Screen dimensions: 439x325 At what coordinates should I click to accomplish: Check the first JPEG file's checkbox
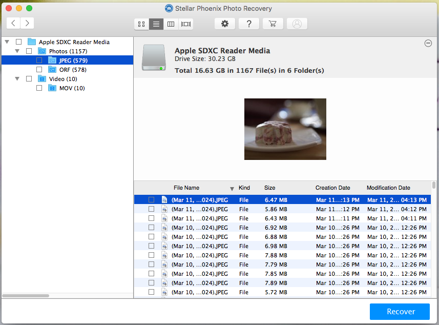[151, 199]
